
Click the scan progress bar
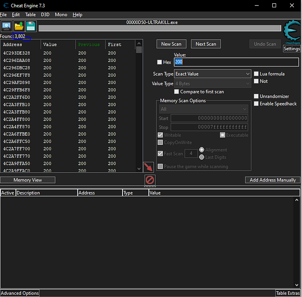[x=160, y=28]
